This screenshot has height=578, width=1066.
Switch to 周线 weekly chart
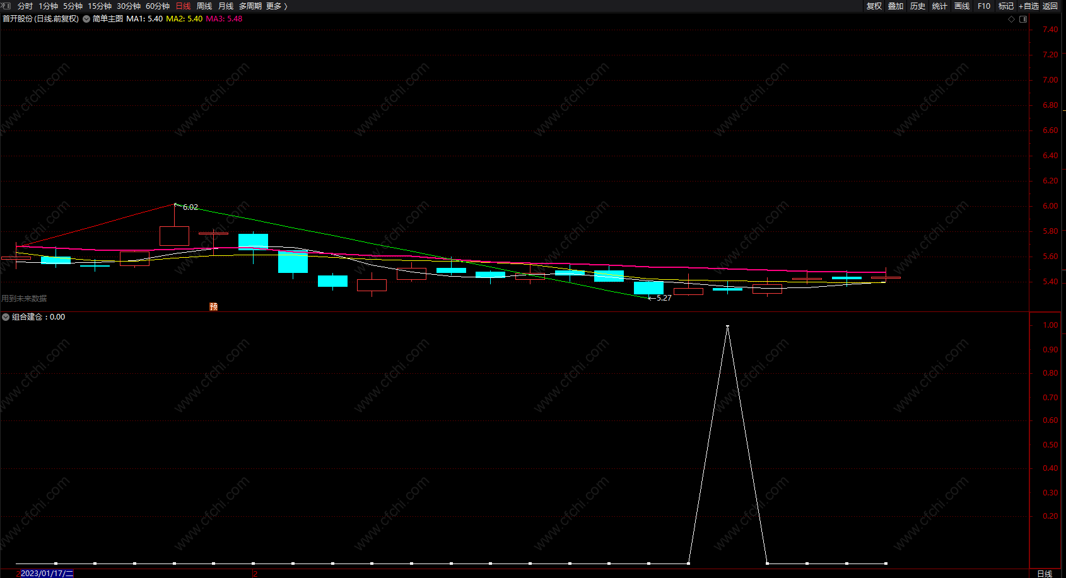point(204,6)
